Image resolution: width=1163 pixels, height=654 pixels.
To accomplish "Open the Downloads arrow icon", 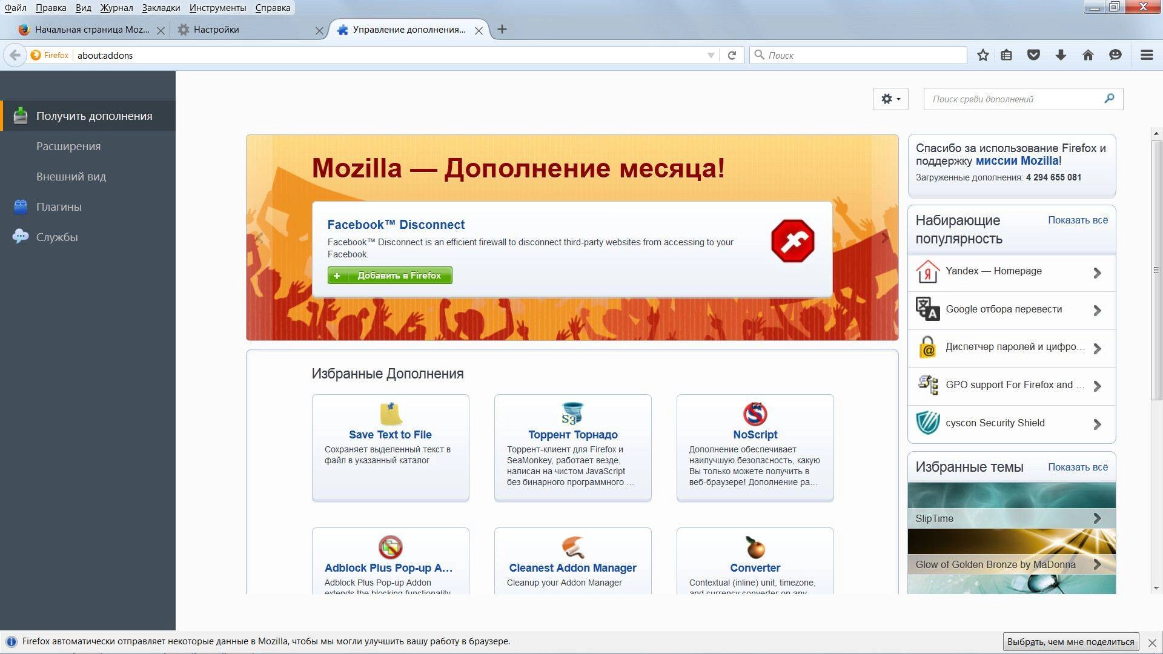I will click(x=1061, y=55).
